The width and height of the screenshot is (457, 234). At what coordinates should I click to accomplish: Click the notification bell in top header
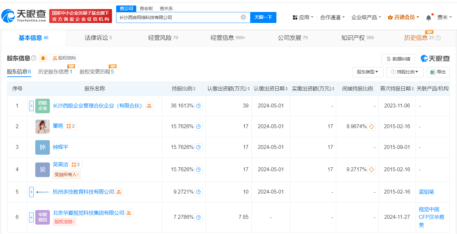click(x=429, y=17)
